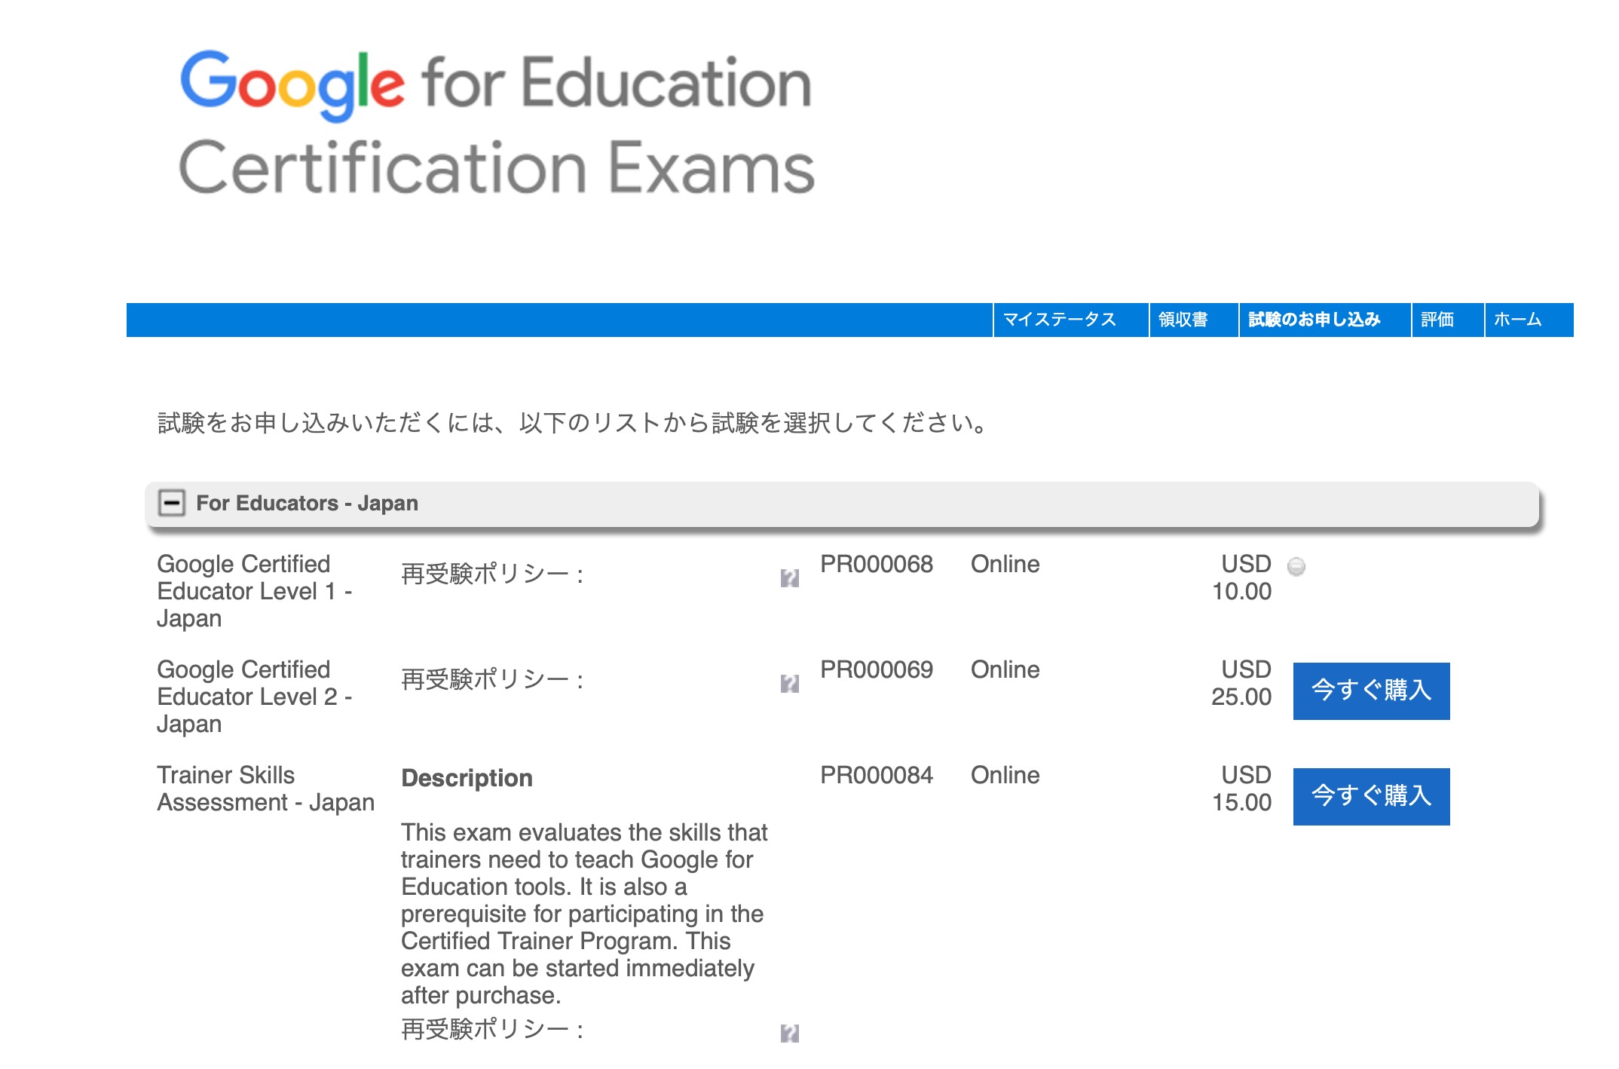Buy the Educator Level 2 exam now

point(1371,691)
